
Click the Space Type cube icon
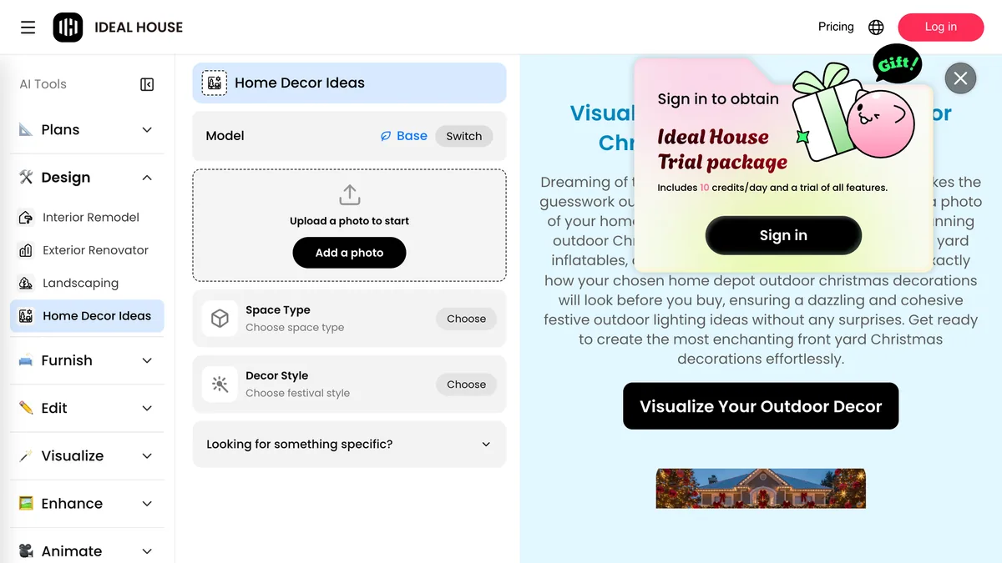point(220,319)
